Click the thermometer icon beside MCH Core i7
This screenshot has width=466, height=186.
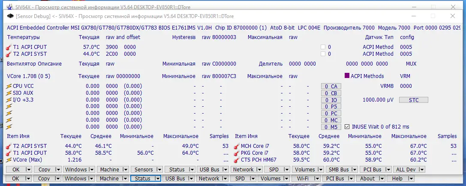pyautogui.click(x=237, y=146)
